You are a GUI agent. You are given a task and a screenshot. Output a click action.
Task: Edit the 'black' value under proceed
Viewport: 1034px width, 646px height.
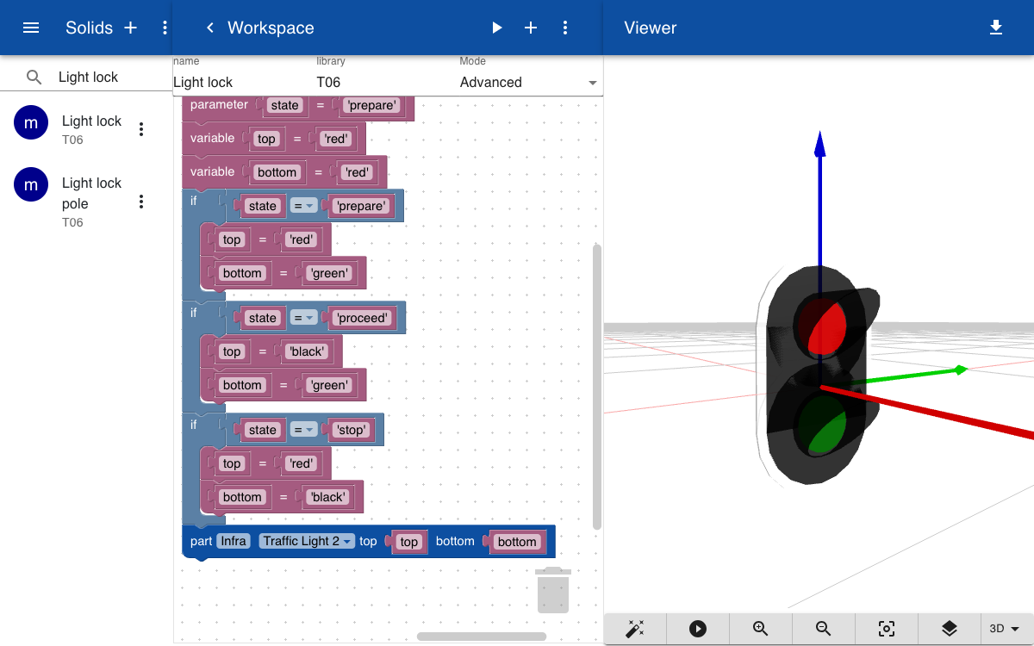307,351
